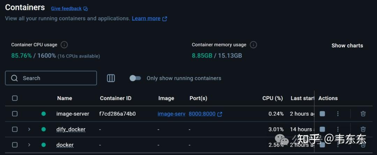
Task: Expand the docker container group
Action: coord(29,145)
